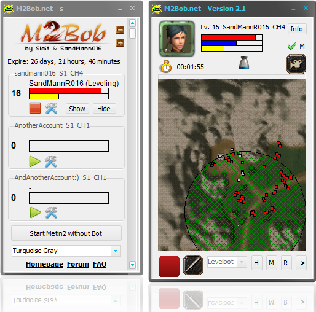Click the blue mana bar in bot window
316x312 pixels.
232,43
